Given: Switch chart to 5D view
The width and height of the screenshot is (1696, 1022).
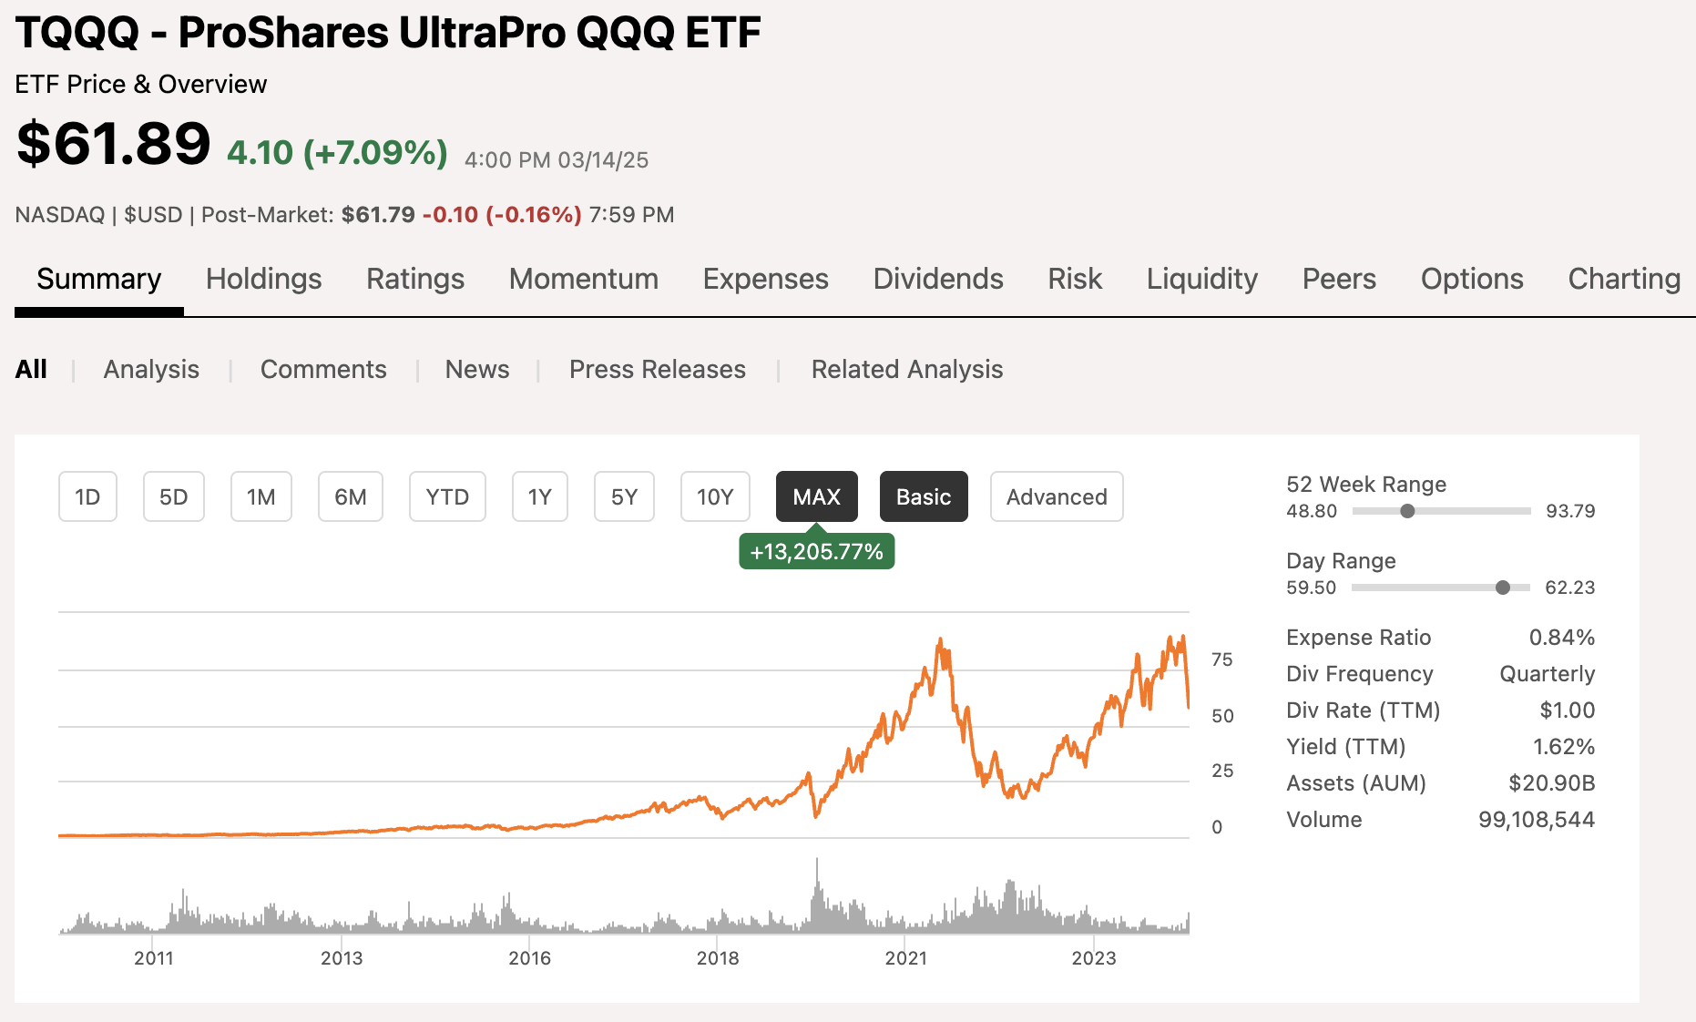Looking at the screenshot, I should click(x=173, y=496).
